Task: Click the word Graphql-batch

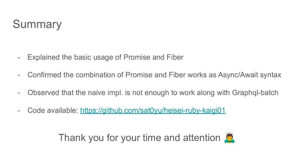Action: tap(256, 93)
